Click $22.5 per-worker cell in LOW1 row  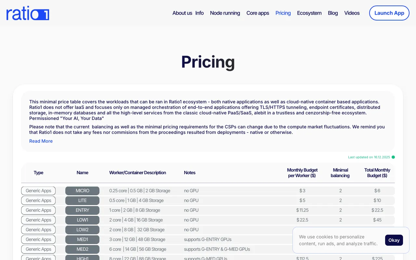coord(302,220)
